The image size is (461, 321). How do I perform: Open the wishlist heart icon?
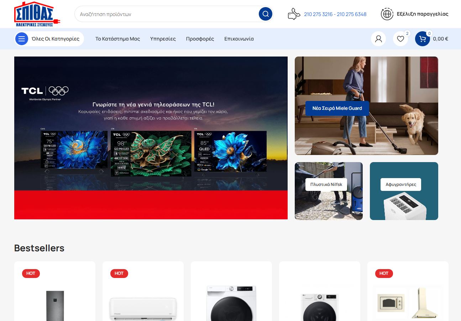coord(400,39)
